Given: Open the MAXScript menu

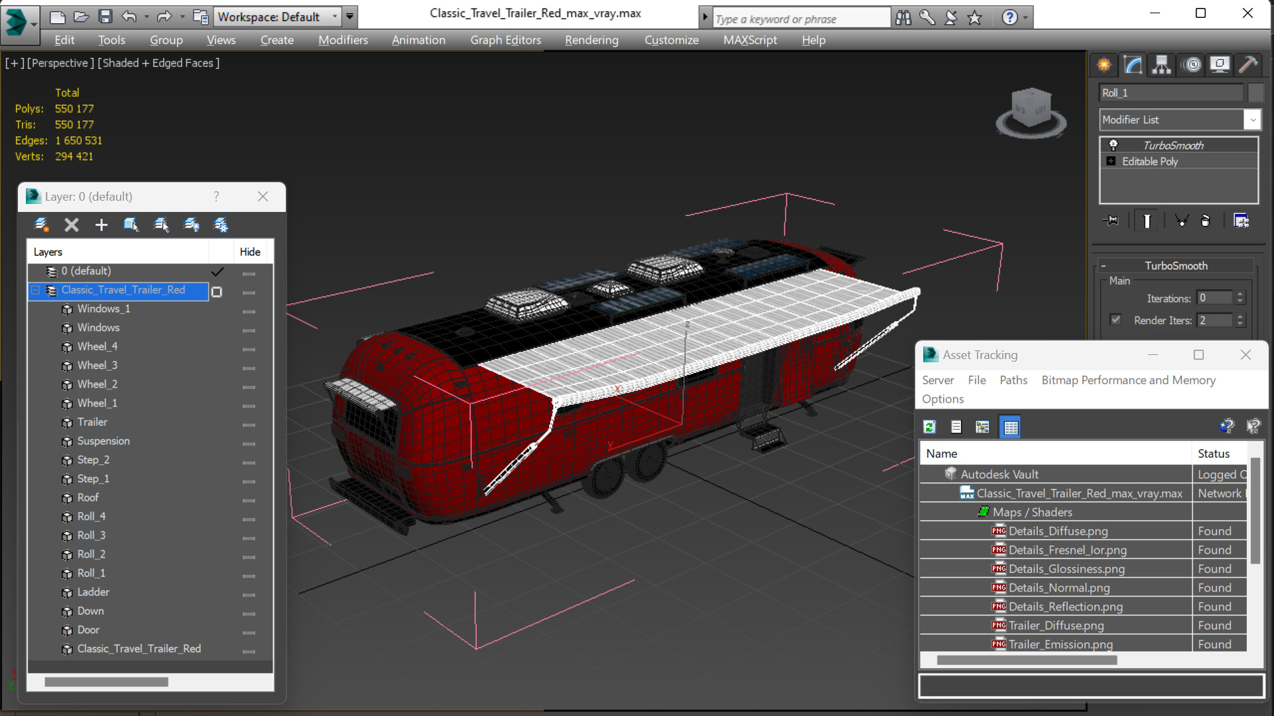Looking at the screenshot, I should pos(750,40).
